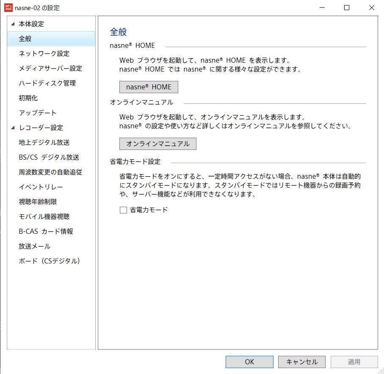Select モバイル機器視聴 item
This screenshot has width=384, height=374.
click(44, 216)
